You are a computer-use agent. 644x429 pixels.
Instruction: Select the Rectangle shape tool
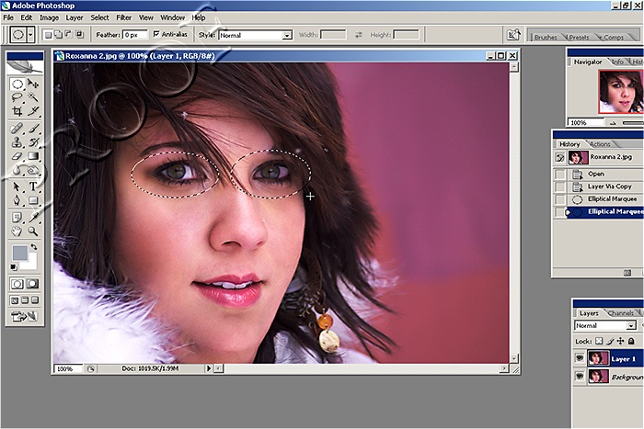coord(33,200)
